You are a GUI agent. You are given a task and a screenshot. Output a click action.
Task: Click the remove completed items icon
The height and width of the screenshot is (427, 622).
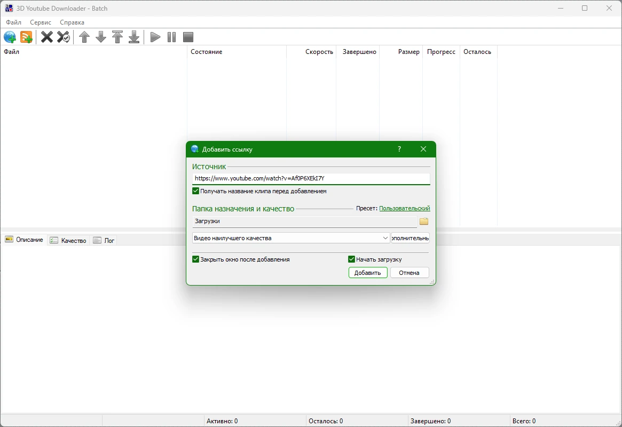point(64,37)
